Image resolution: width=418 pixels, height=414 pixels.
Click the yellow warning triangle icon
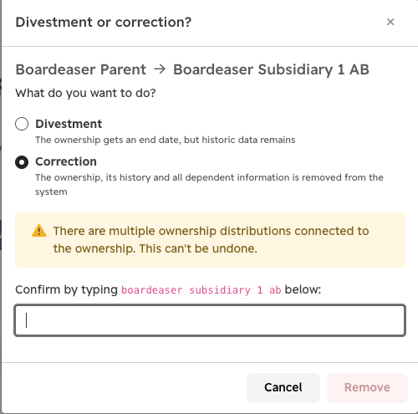(39, 231)
